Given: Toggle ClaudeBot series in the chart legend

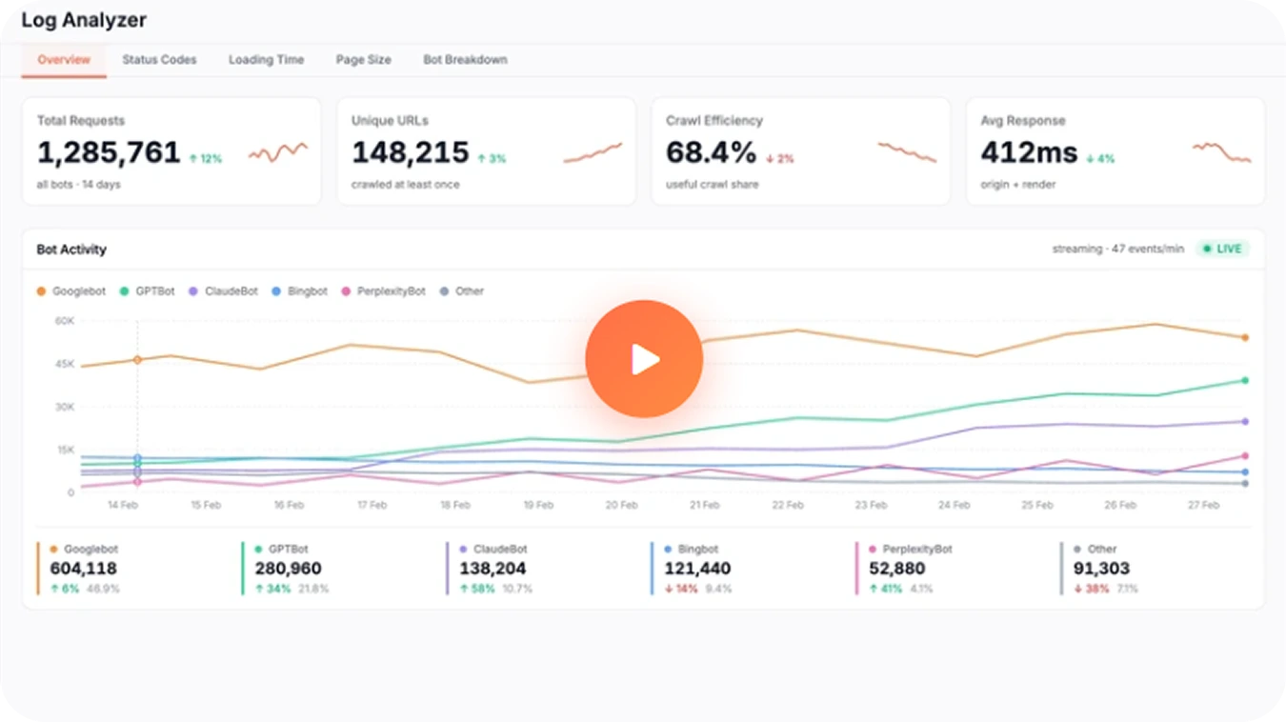Looking at the screenshot, I should [224, 291].
